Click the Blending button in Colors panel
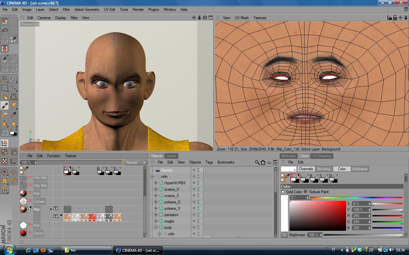409x255 pixels. pos(323,169)
